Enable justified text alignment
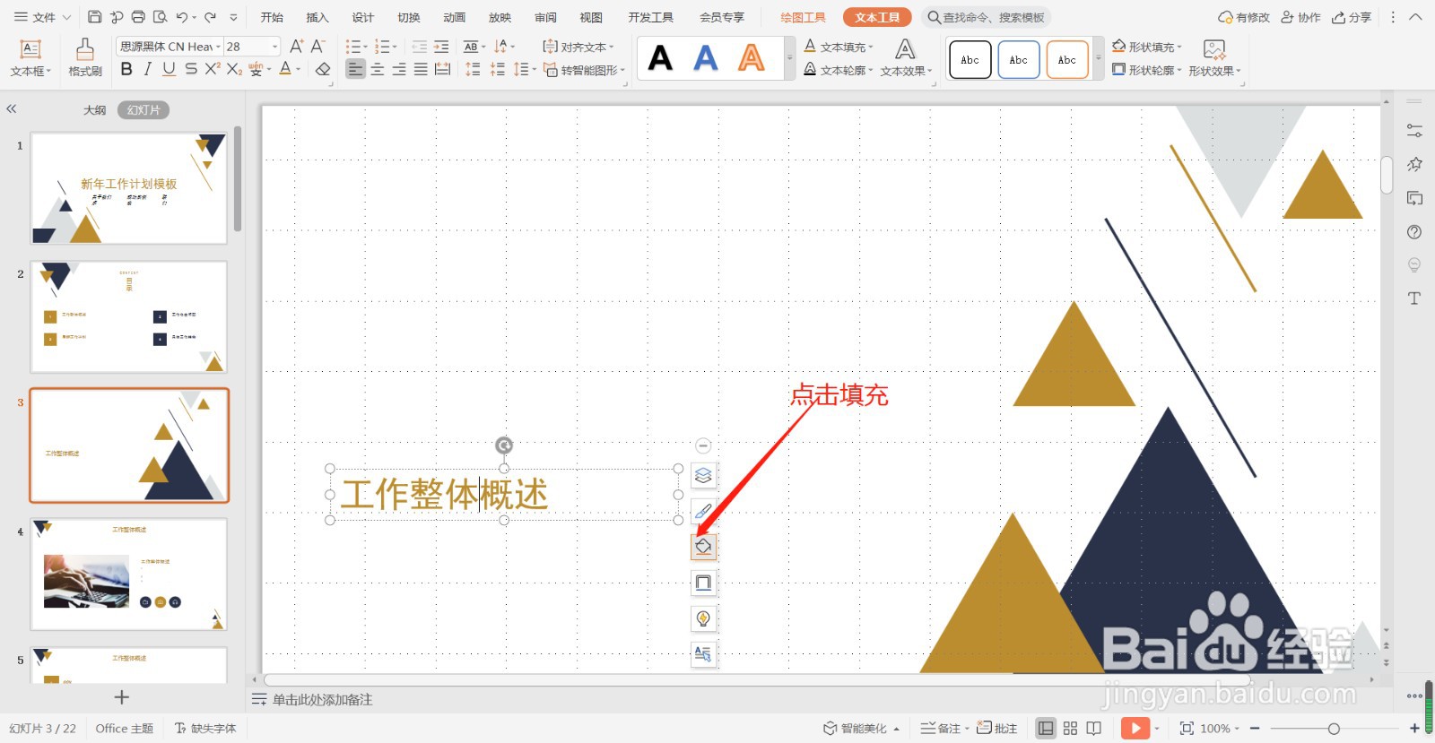The width and height of the screenshot is (1435, 743). (421, 69)
